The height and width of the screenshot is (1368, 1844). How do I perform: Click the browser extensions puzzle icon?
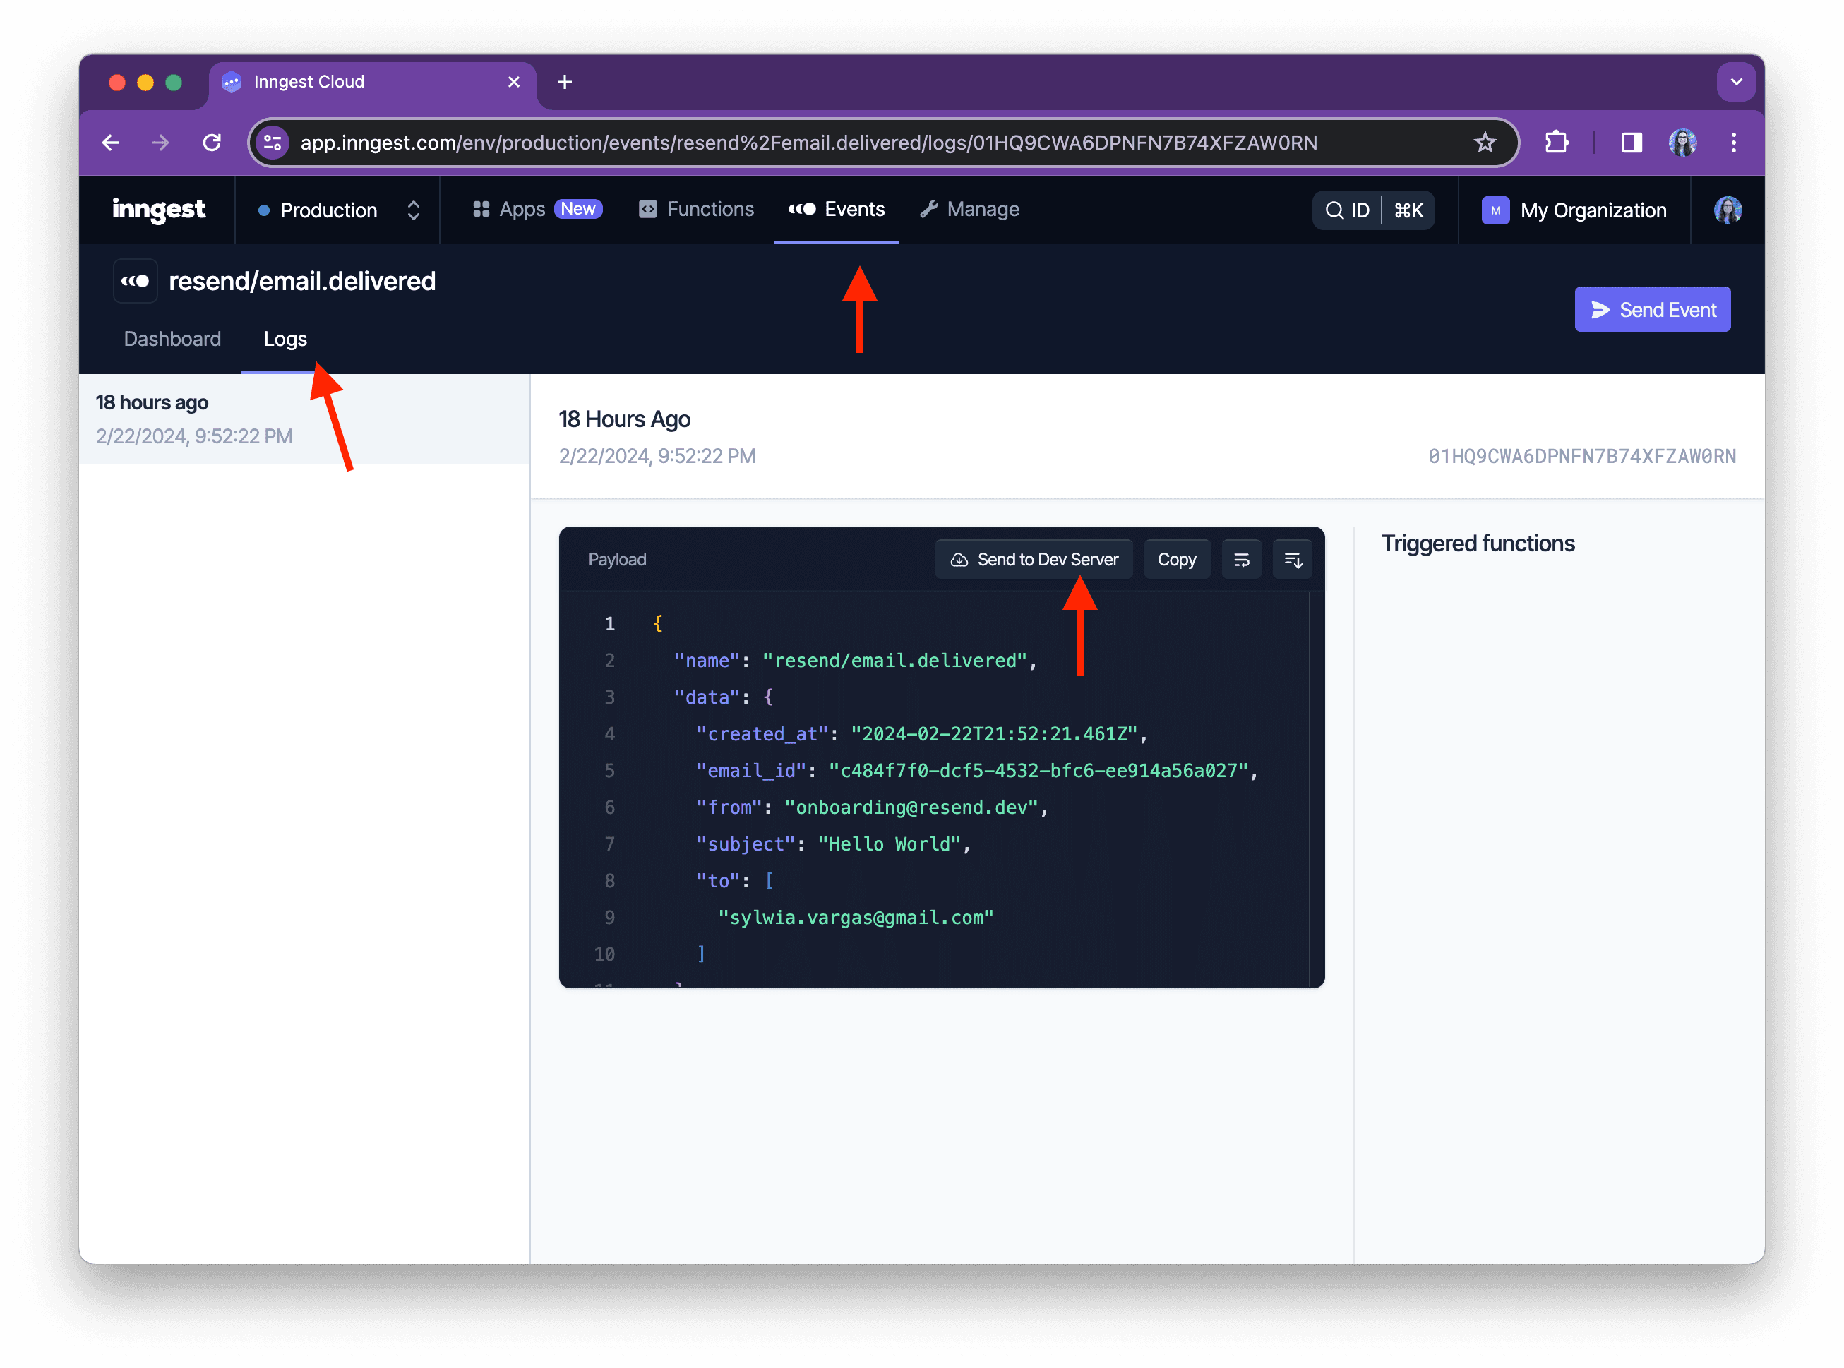pos(1556,143)
